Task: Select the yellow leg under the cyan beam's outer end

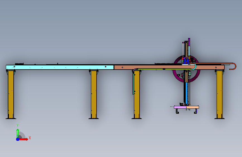Action: 11,94
